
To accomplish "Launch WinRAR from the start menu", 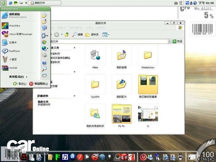I will 9,68.
